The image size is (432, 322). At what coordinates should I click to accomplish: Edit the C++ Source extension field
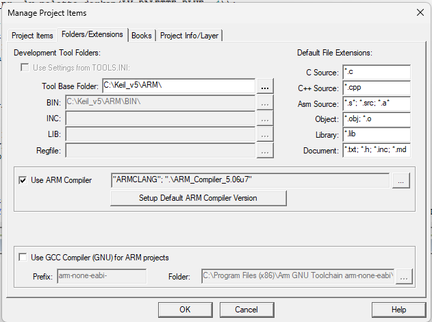tap(376, 88)
